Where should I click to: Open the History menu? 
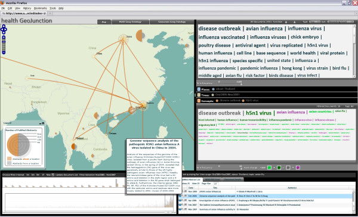point(27,8)
